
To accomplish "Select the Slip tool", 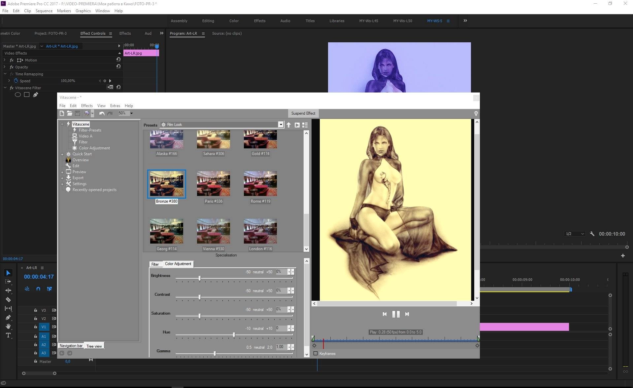I will pyautogui.click(x=8, y=308).
